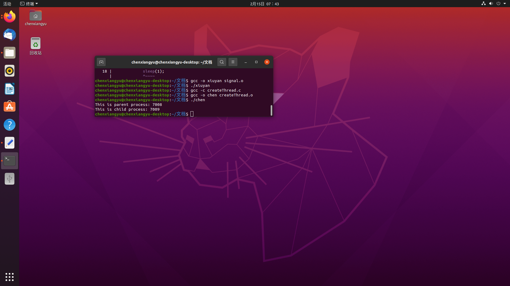Screen dimensions: 510x286
Task: Open LibreOffice Writer from the dock
Action: pos(10,89)
